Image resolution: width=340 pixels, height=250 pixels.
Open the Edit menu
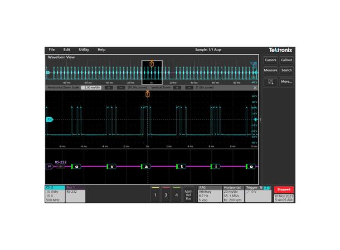[66, 49]
